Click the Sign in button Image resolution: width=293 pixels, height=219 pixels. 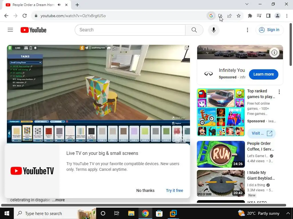270,30
